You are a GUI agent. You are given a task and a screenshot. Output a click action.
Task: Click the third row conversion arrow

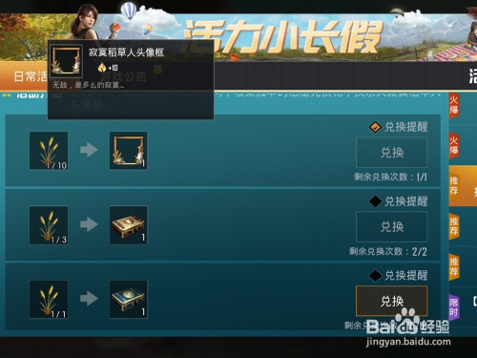89,299
